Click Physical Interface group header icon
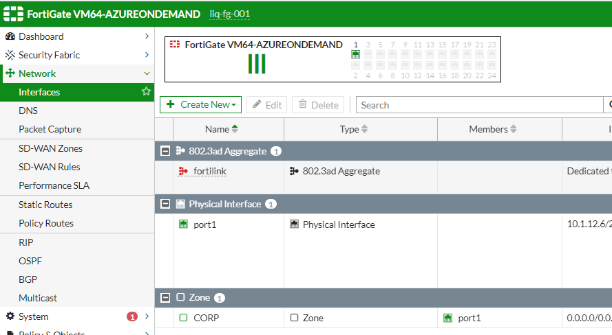 point(180,204)
